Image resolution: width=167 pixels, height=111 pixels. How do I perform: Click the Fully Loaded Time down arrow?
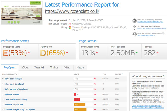(x=97, y=52)
